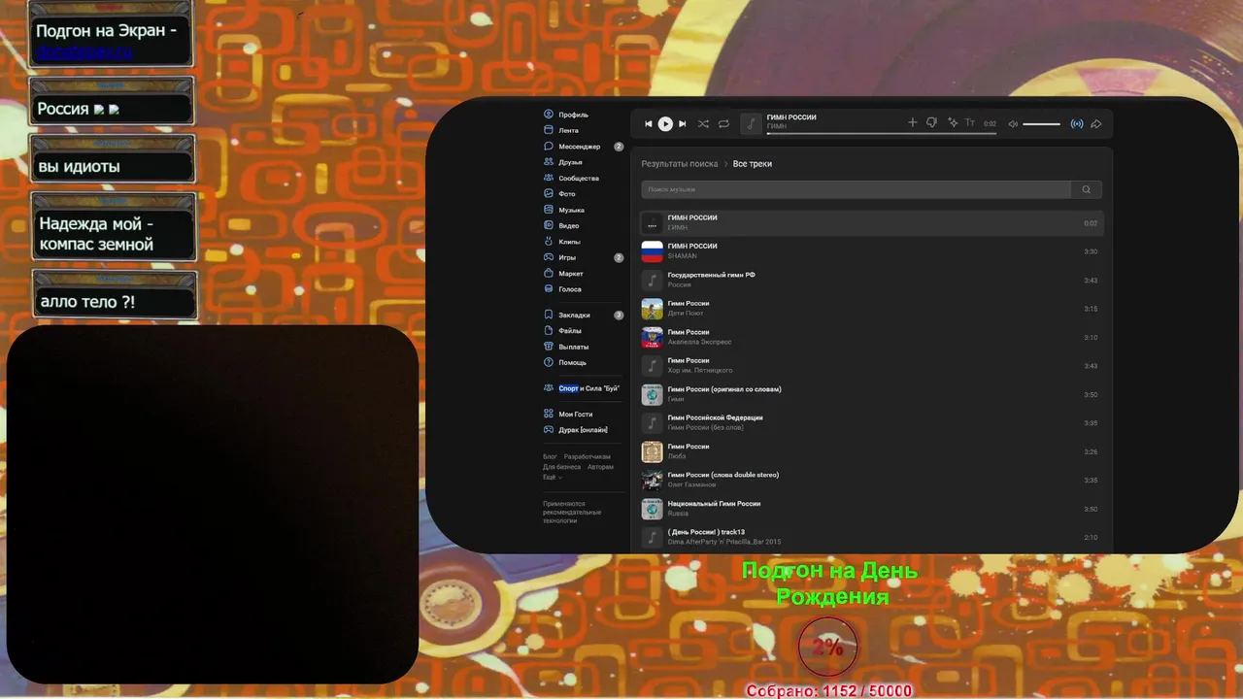Click the Все треки breadcrumb
Screen dimensions: 1243x699
[753, 164]
